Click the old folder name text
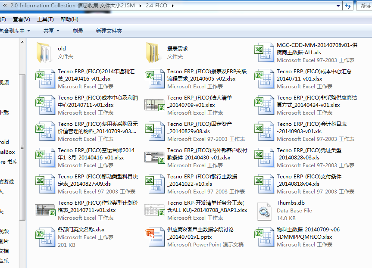The width and height of the screenshot is (372, 268). click(x=62, y=48)
